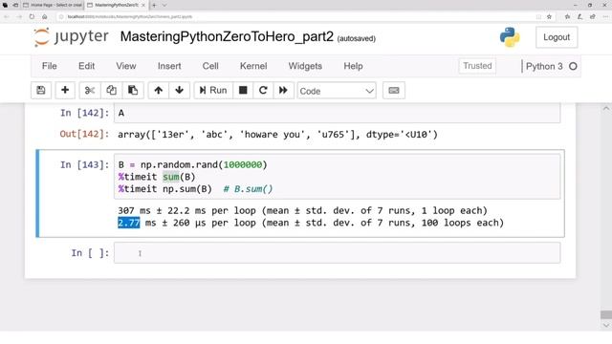The height and width of the screenshot is (344, 612).
Task: Save the notebook with the floppy disk icon
Action: point(40,91)
